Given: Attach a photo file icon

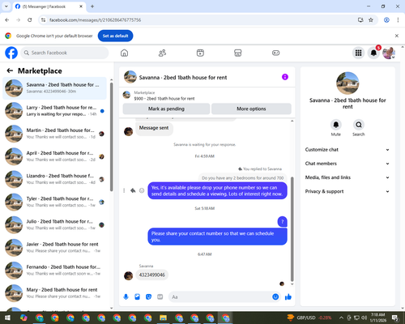Looking at the screenshot, I should coord(137,297).
